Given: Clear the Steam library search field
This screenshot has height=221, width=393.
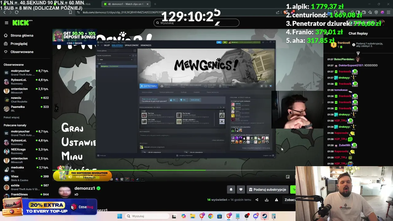Looking at the screenshot, I should [x=131, y=60].
